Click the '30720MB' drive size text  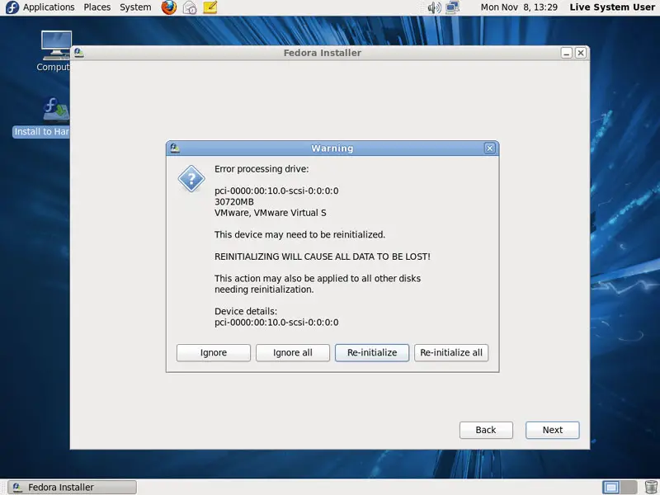coord(234,201)
